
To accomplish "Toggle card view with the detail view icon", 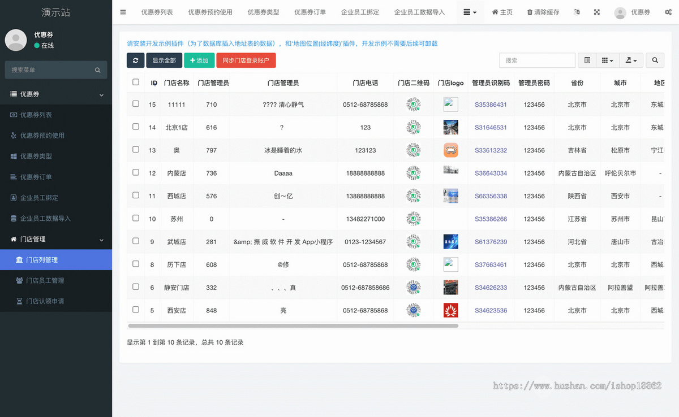I will (587, 60).
